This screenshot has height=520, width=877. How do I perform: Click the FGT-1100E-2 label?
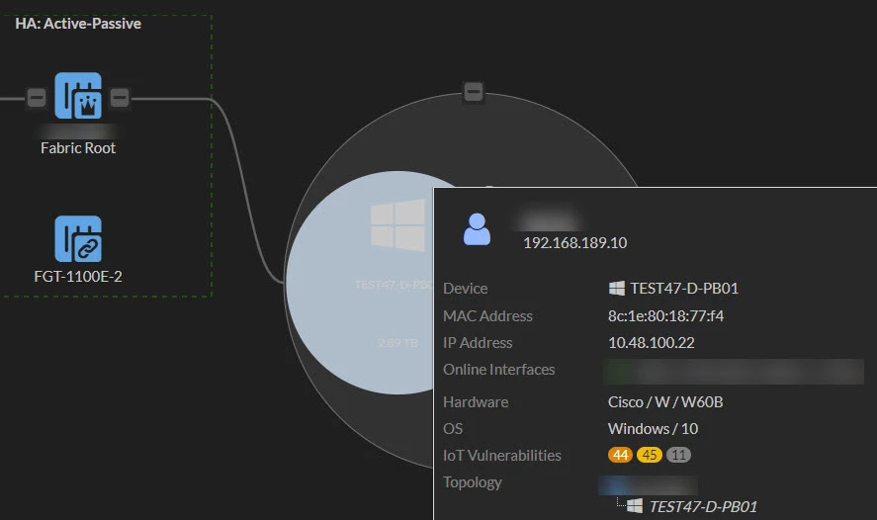(78, 277)
